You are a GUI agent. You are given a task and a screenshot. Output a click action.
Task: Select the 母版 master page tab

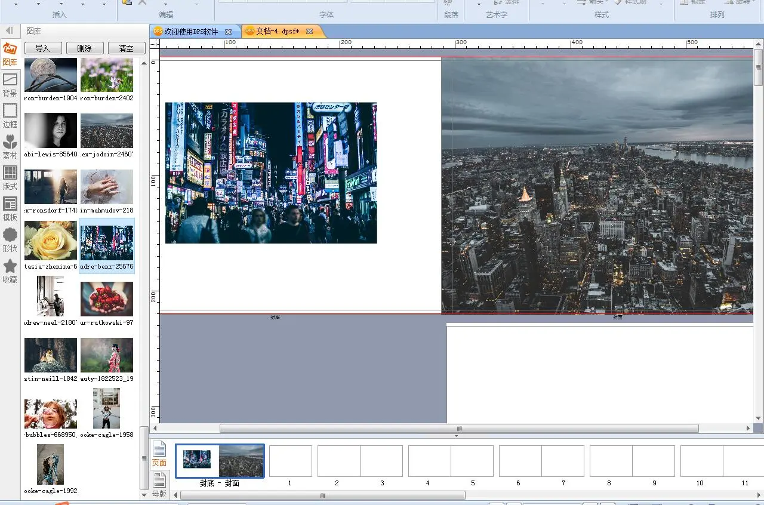pos(159,485)
